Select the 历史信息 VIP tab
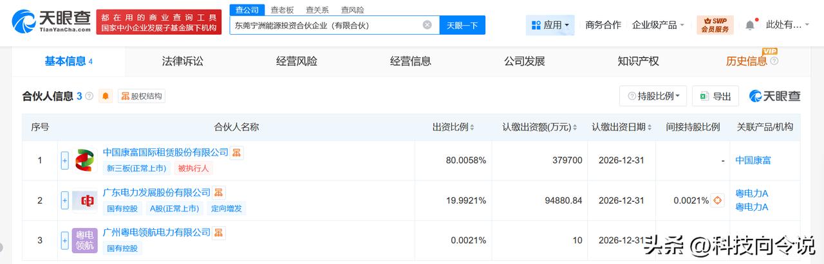Viewport: 824px width, 264px height. point(747,61)
